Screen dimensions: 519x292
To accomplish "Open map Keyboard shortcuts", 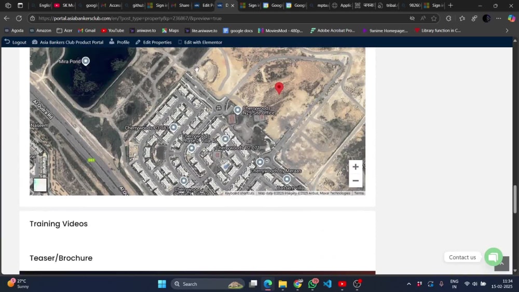I will pyautogui.click(x=240, y=193).
